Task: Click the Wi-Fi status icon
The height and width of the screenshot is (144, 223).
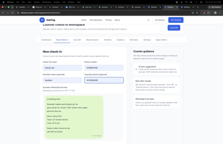Action: [x=186, y=2]
